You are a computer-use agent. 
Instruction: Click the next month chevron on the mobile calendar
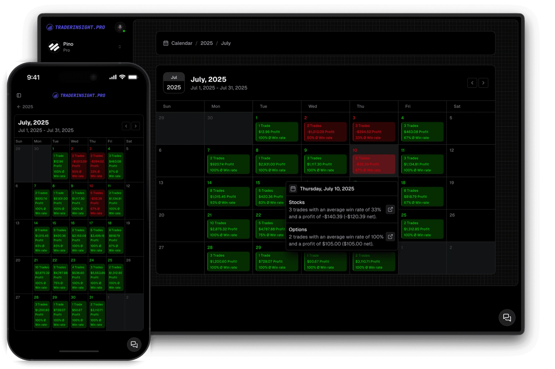click(136, 126)
